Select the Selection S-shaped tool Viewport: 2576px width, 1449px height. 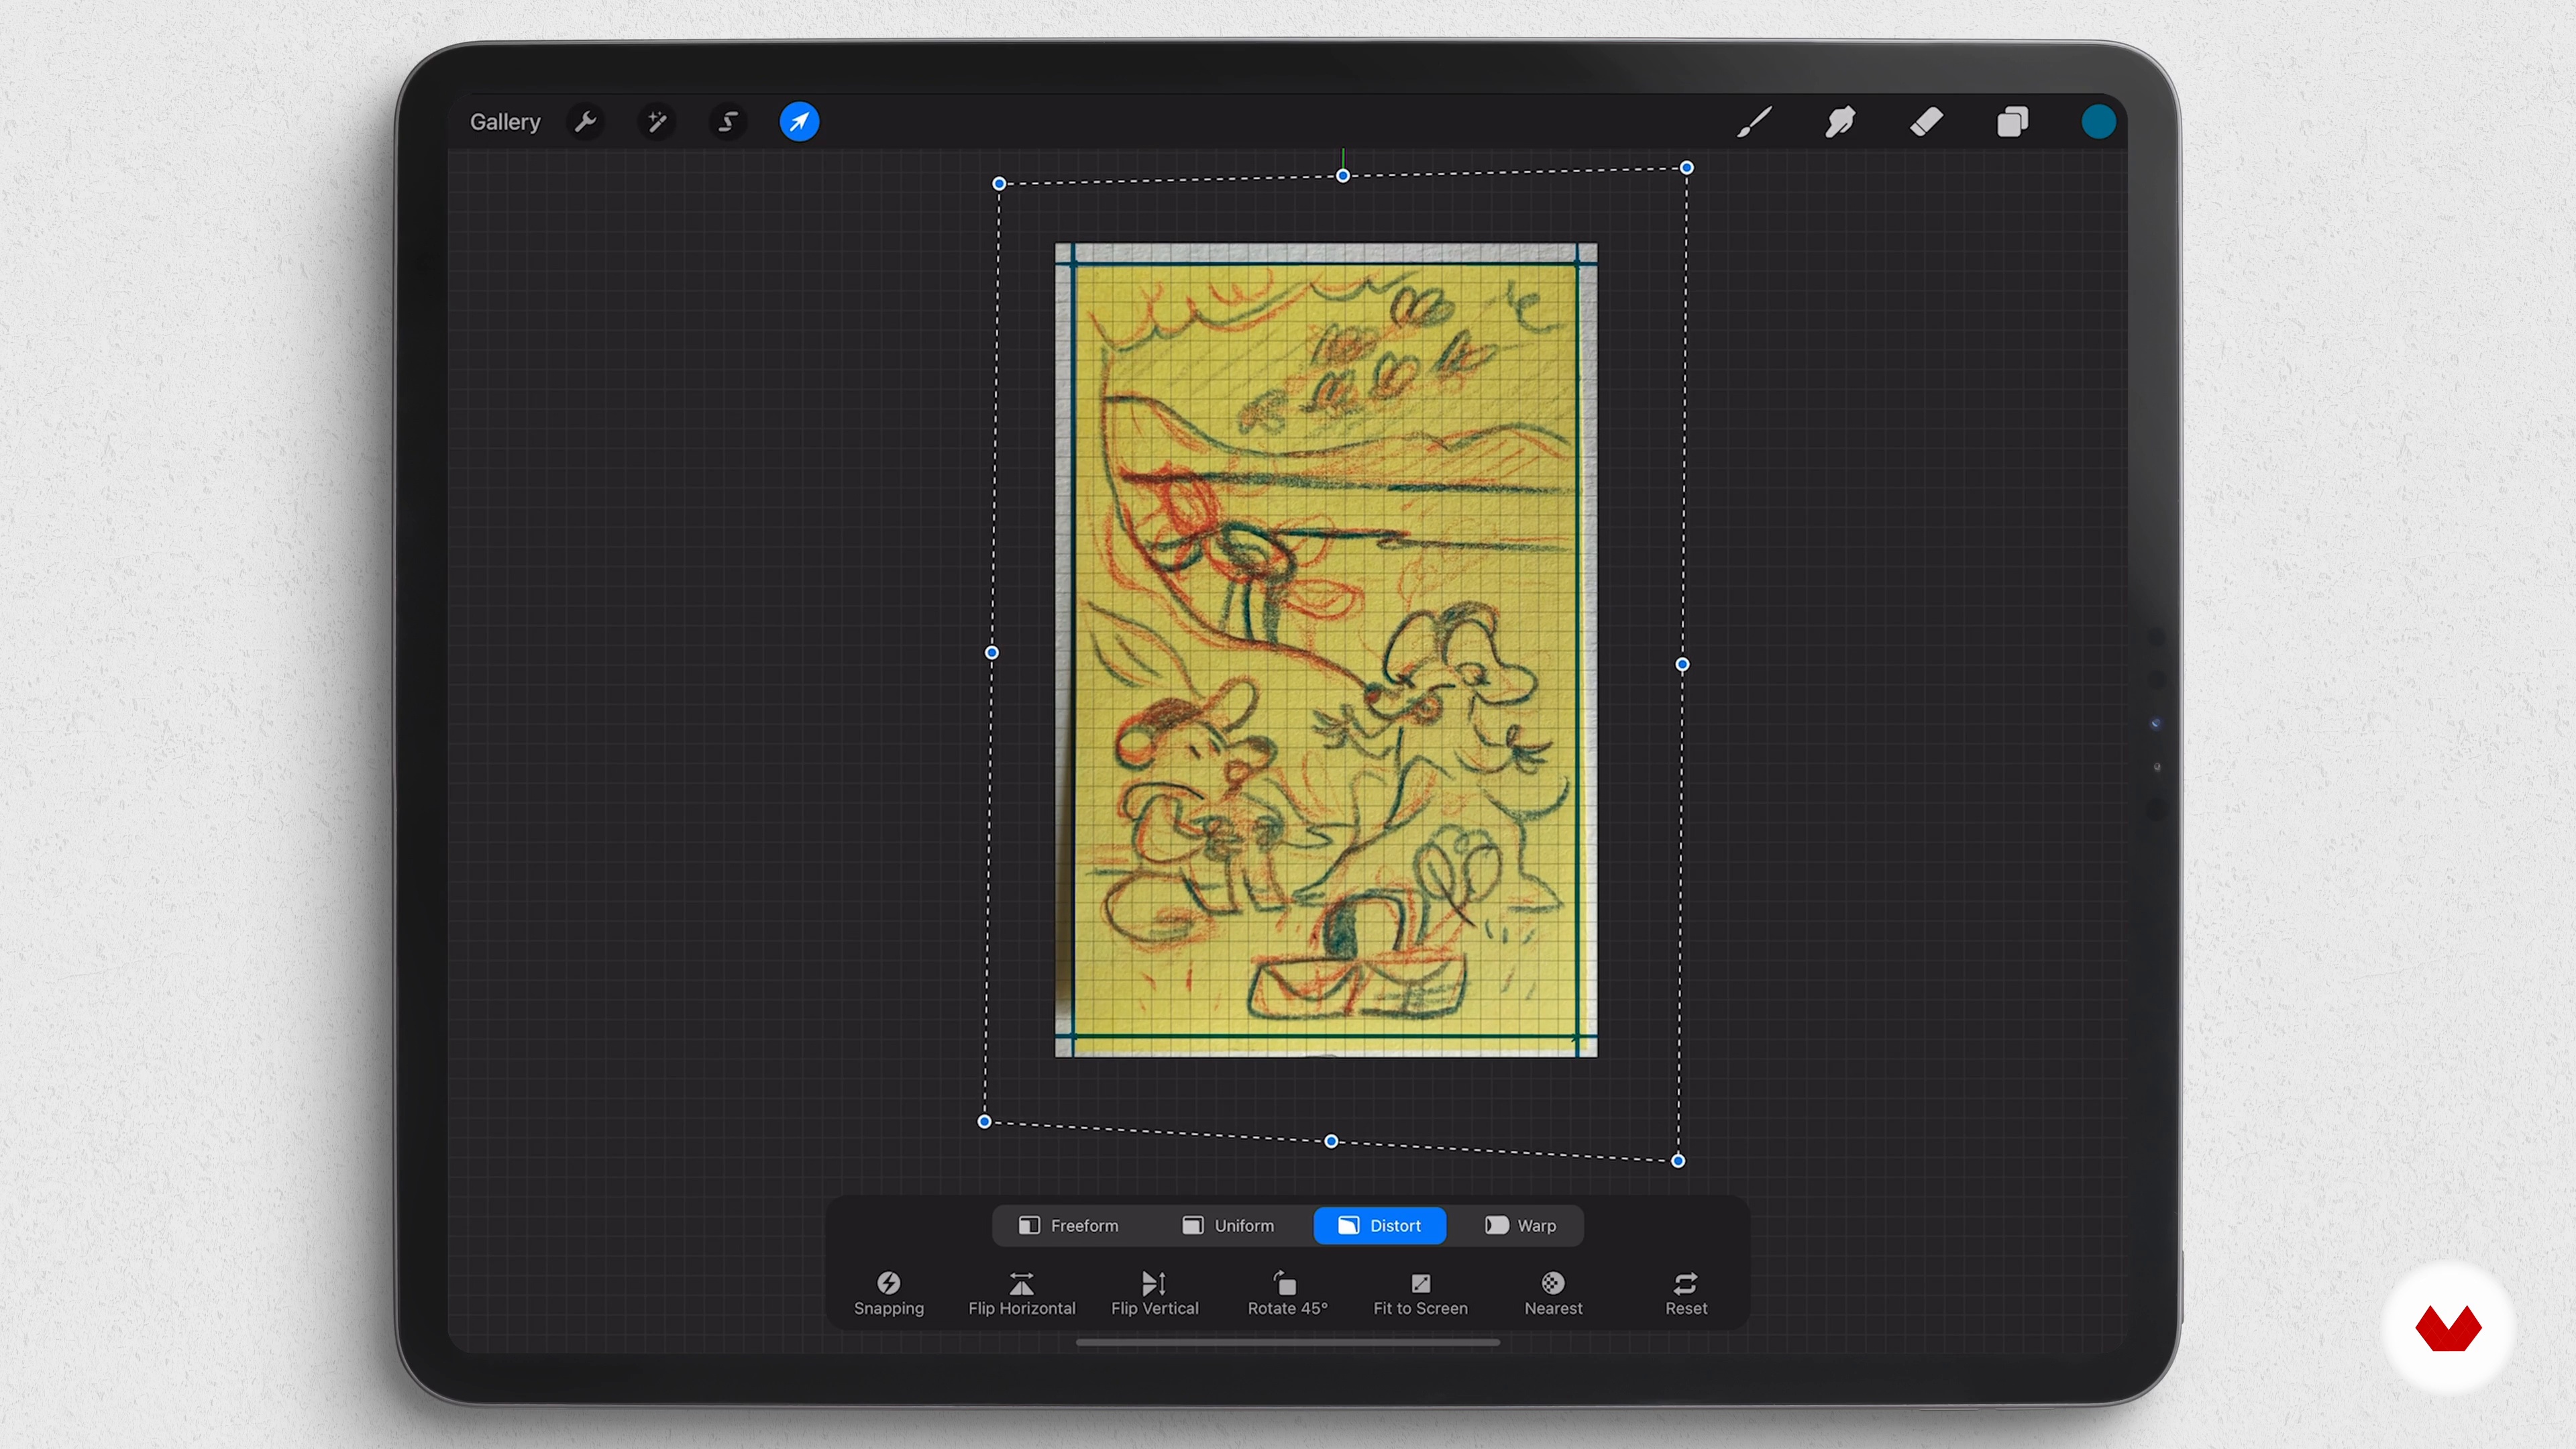(728, 122)
